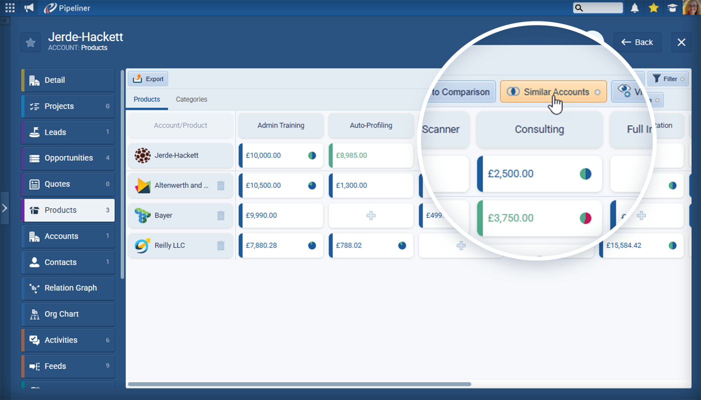Expand the collapsed left side panel arrow
The width and height of the screenshot is (701, 400).
5,207
